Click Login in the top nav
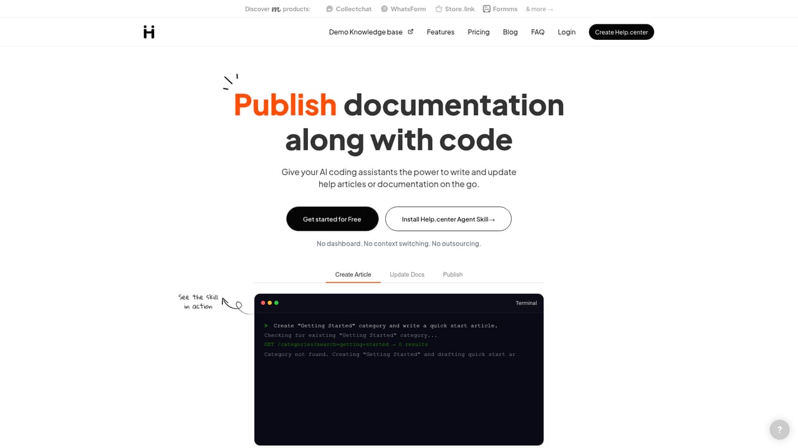This screenshot has width=798, height=448. [567, 32]
